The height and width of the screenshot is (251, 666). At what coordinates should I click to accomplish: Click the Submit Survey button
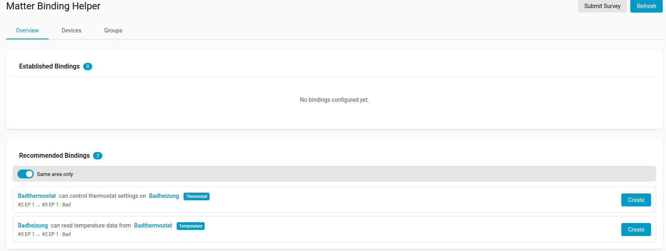(602, 6)
